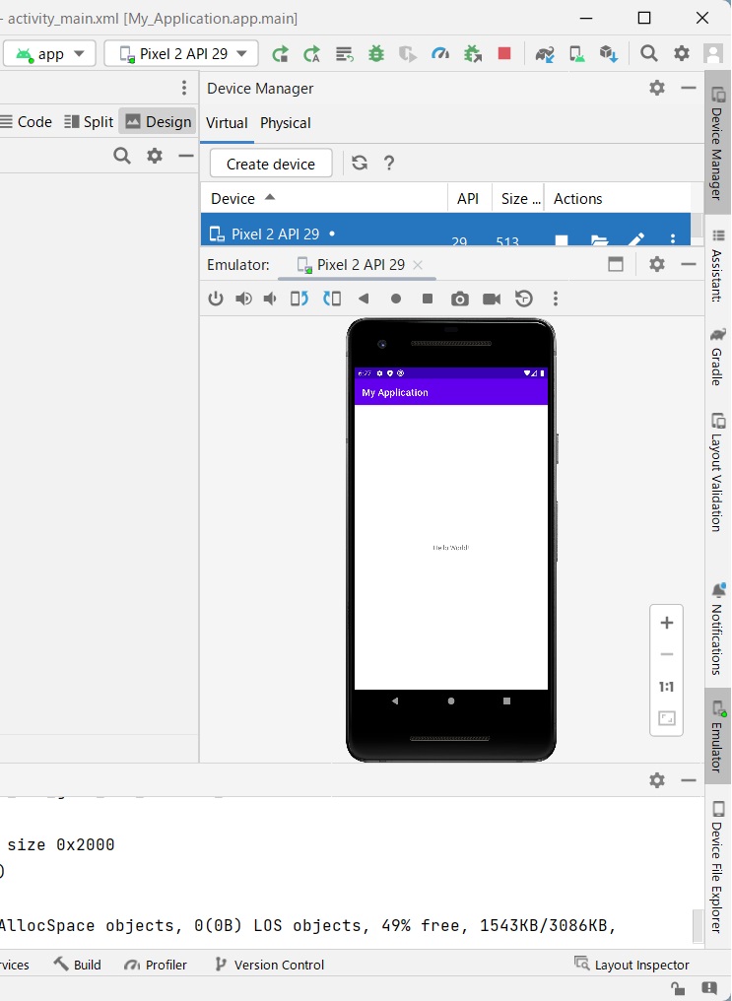Toggle emulator window view mode icon

[x=616, y=264]
